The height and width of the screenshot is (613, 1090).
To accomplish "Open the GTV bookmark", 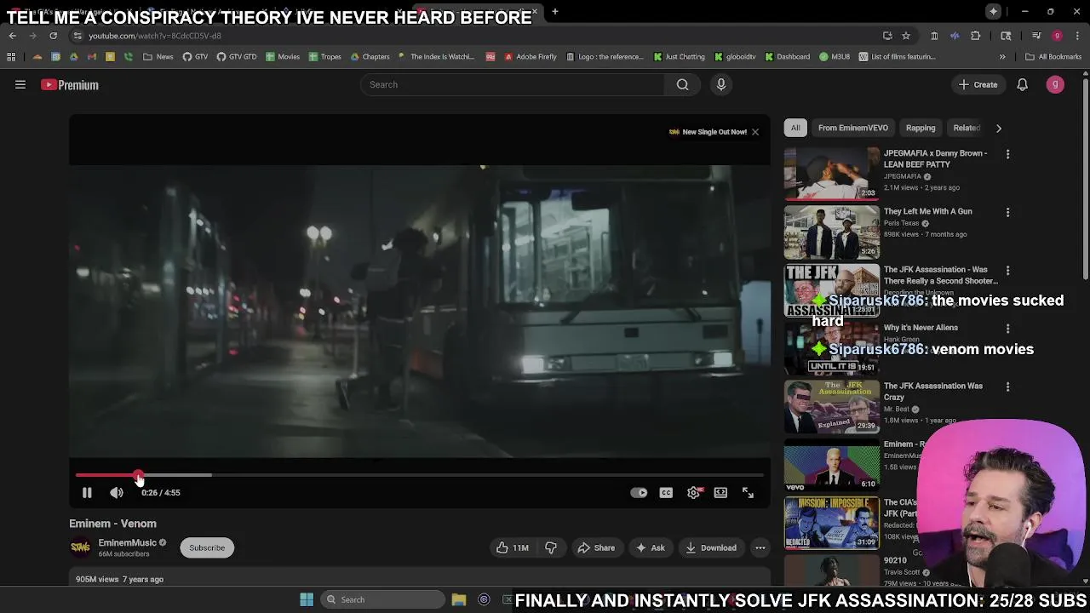I will tap(195, 57).
